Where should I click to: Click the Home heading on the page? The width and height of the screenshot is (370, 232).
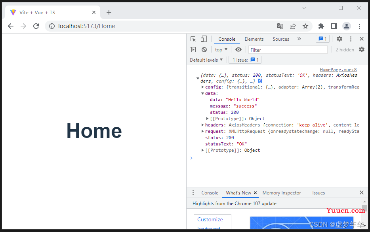click(94, 131)
